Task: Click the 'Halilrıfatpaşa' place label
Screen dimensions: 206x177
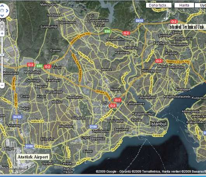Action: tap(150, 71)
